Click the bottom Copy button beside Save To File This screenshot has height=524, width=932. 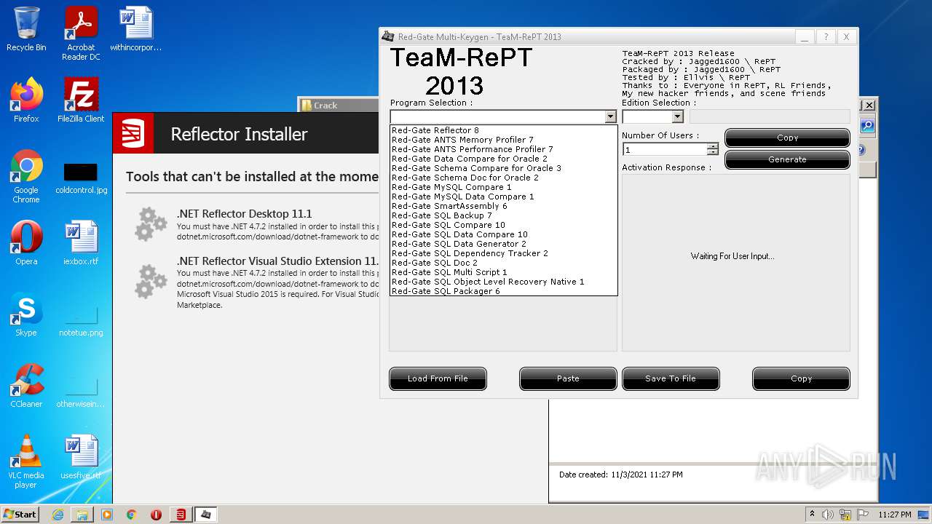(801, 378)
